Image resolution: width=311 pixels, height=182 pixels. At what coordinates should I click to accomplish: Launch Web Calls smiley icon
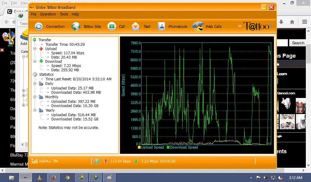click(x=198, y=26)
